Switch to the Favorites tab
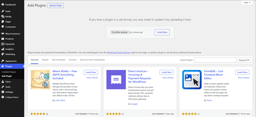 pyautogui.click(x=73, y=60)
